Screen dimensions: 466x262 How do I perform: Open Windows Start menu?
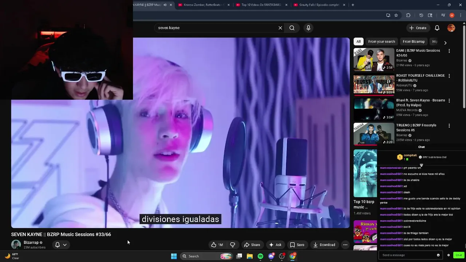coord(174,256)
